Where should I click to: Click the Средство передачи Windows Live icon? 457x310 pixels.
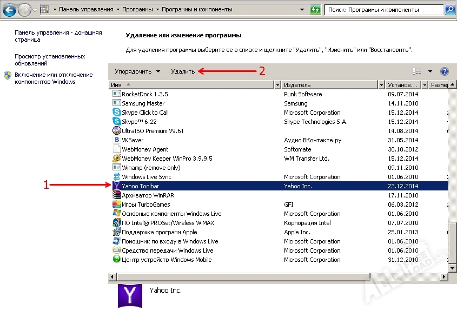[x=117, y=250]
